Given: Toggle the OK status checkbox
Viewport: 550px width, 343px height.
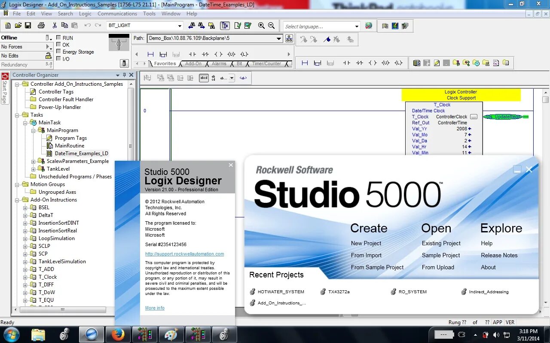Looking at the screenshot, I should pos(58,45).
